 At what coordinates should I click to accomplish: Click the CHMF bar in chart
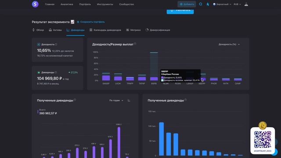[x=238, y=79]
